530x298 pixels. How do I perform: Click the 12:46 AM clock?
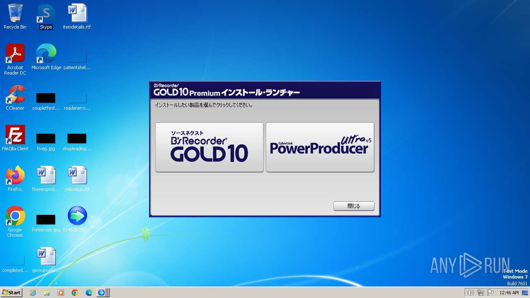pyautogui.click(x=509, y=293)
